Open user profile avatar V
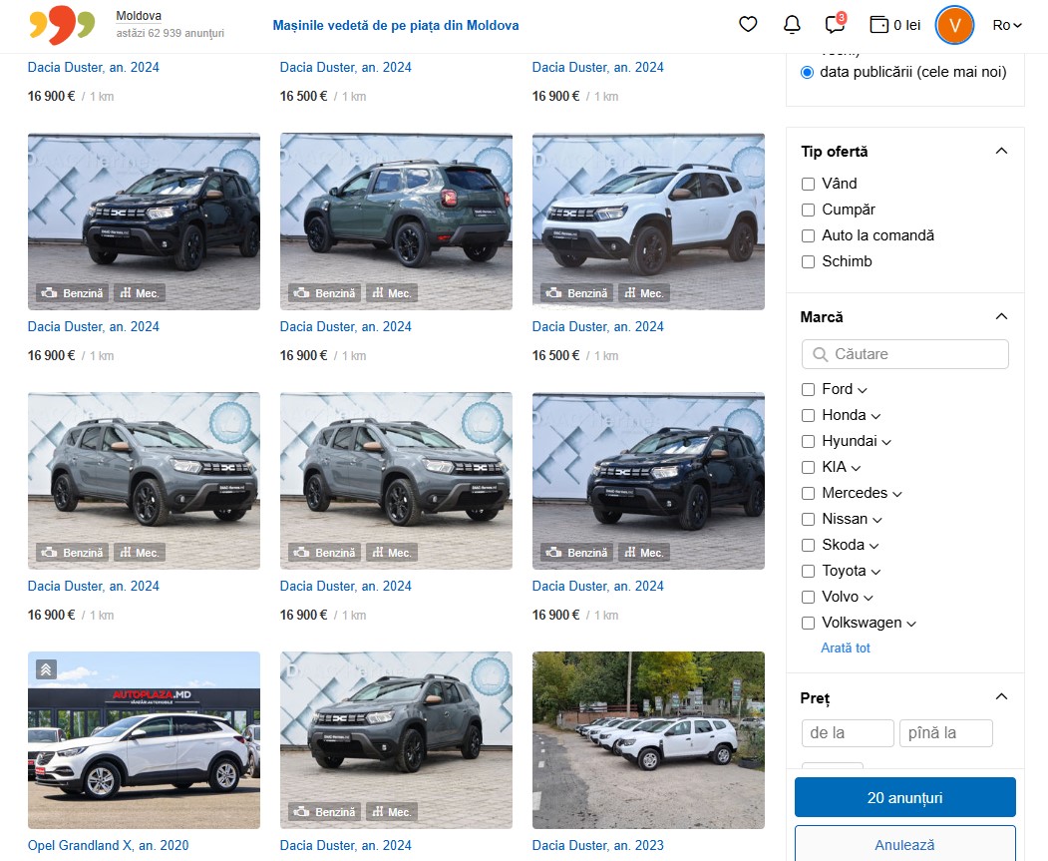This screenshot has width=1048, height=861. [x=954, y=25]
